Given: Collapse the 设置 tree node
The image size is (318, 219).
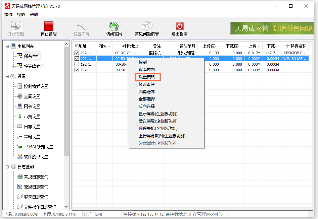Looking at the screenshot, I should pyautogui.click(x=7, y=76).
